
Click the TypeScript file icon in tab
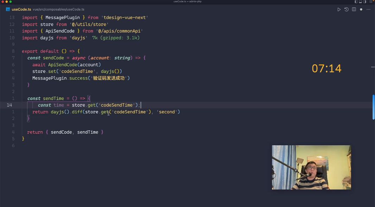pos(8,9)
